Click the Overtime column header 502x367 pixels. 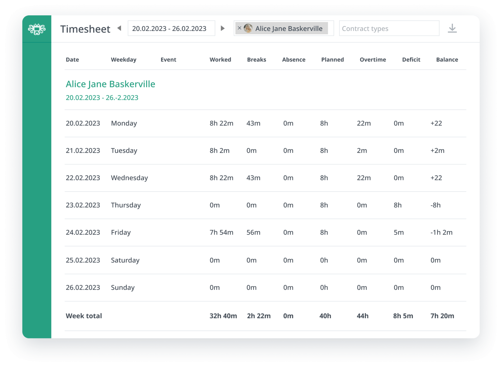[373, 60]
